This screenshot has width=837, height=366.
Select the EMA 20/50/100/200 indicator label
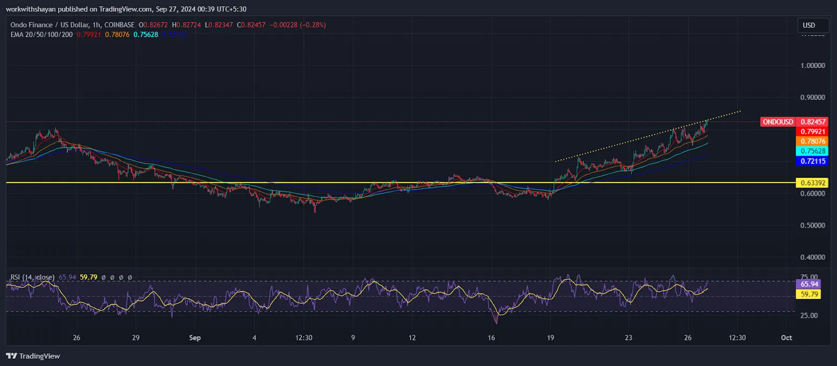point(41,35)
